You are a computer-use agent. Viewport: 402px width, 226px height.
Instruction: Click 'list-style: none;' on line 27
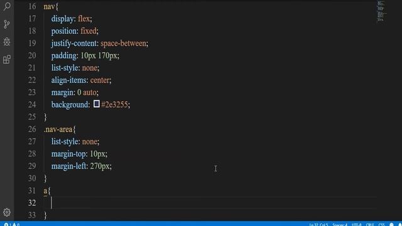75,141
